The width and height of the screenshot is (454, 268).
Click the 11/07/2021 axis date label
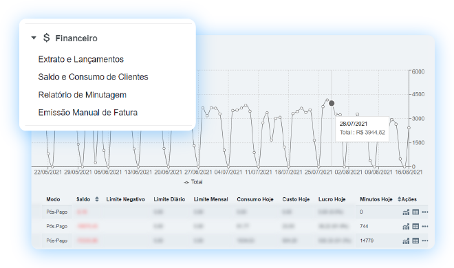coord(258,172)
